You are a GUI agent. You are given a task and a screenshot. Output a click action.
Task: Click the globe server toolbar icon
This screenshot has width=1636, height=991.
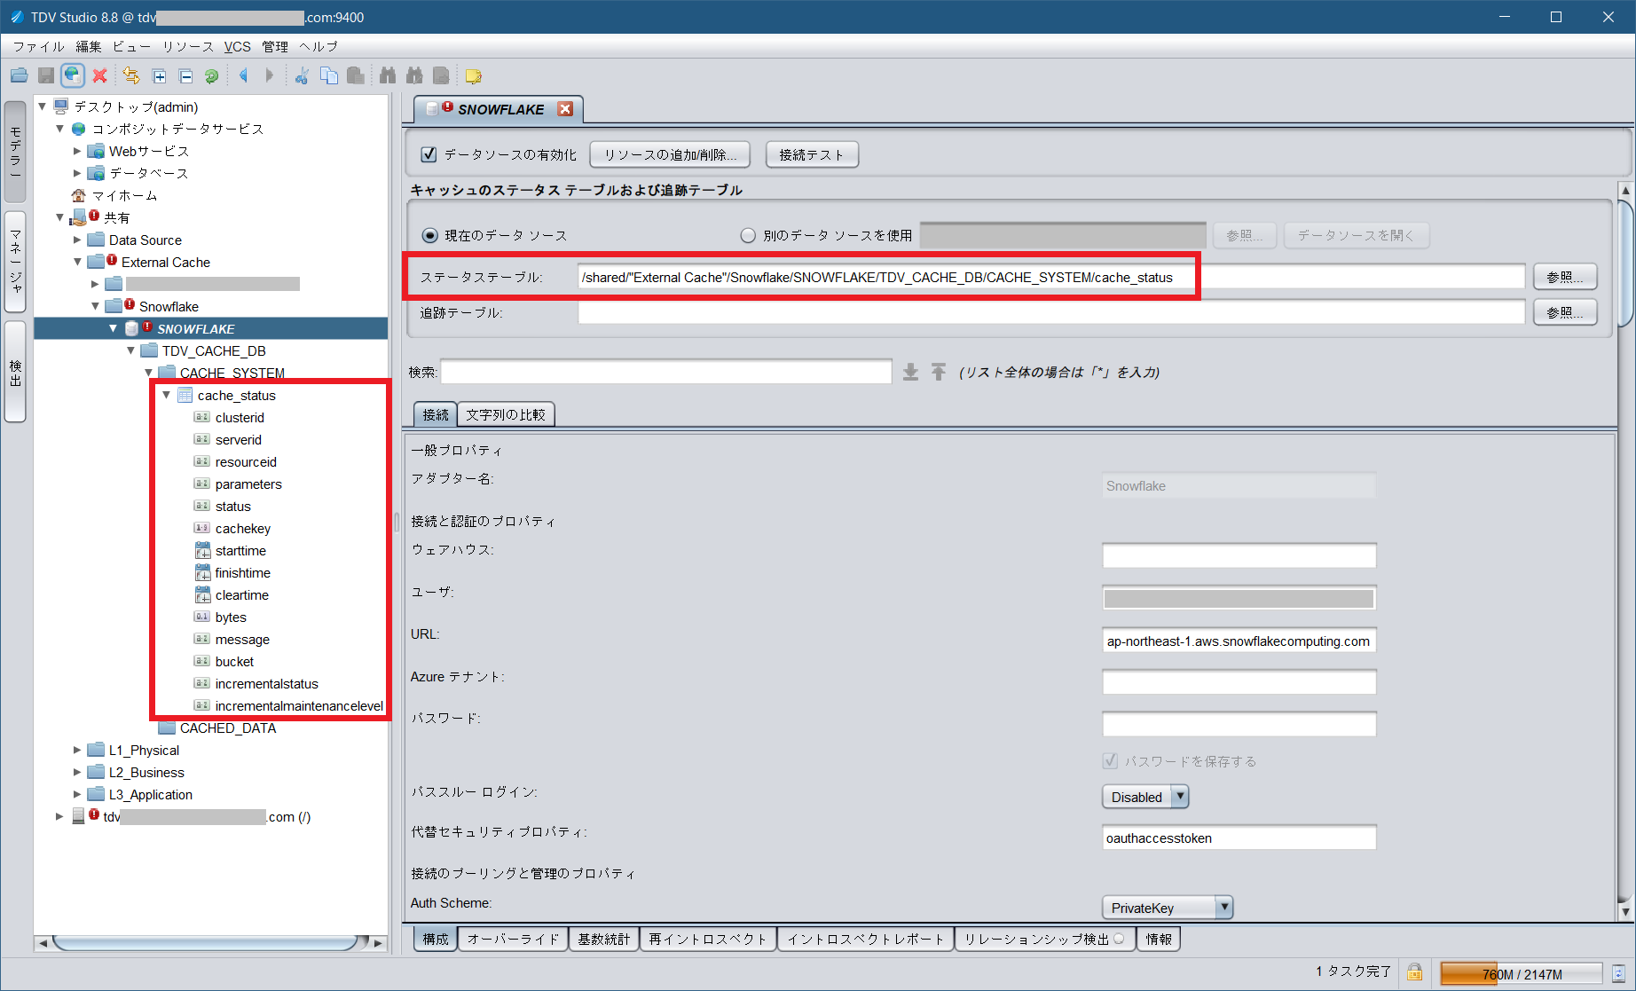click(x=73, y=76)
